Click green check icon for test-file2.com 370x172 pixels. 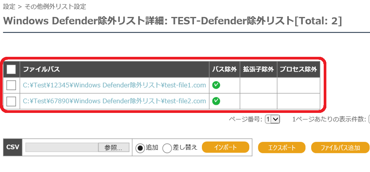pos(216,101)
